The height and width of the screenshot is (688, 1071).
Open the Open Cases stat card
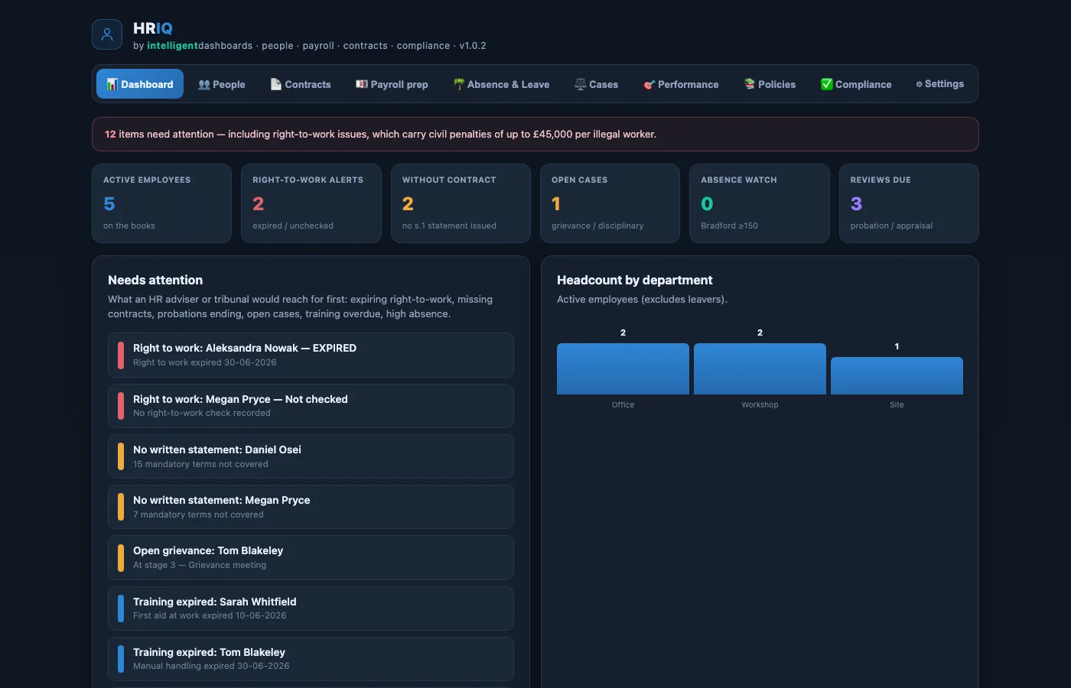pyautogui.click(x=610, y=203)
